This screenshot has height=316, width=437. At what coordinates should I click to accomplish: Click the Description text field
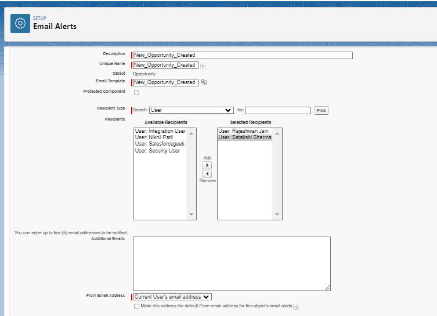243,56
